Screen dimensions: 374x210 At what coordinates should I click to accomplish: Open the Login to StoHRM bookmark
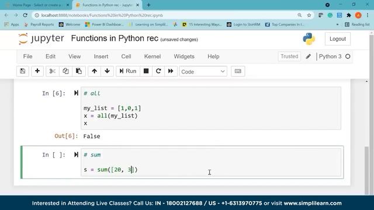click(x=244, y=24)
